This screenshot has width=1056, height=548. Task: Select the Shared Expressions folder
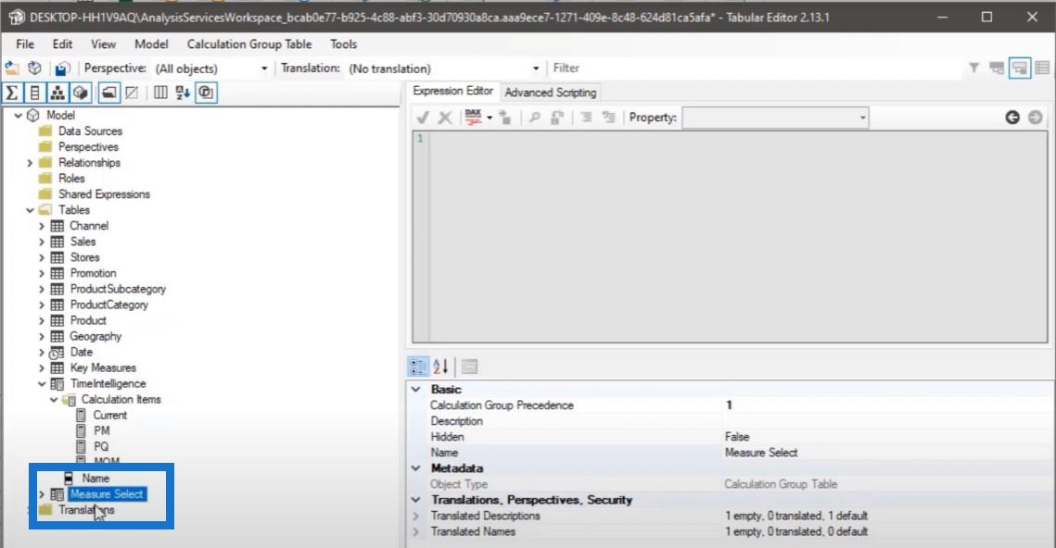[105, 194]
